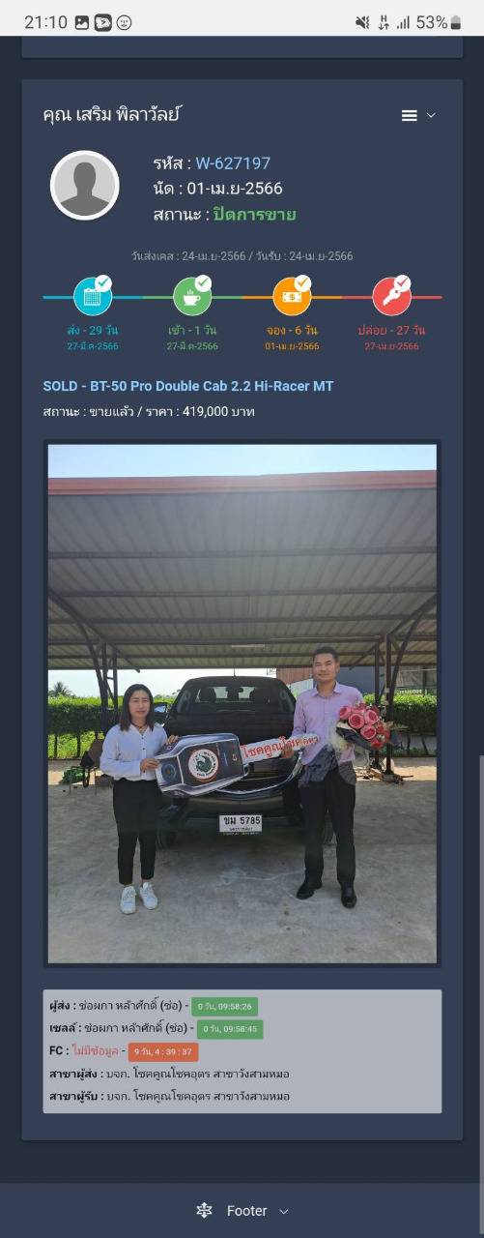The height and width of the screenshot is (1238, 484).
Task: Tap the gallery notification icon in status bar
Action: click(81, 22)
